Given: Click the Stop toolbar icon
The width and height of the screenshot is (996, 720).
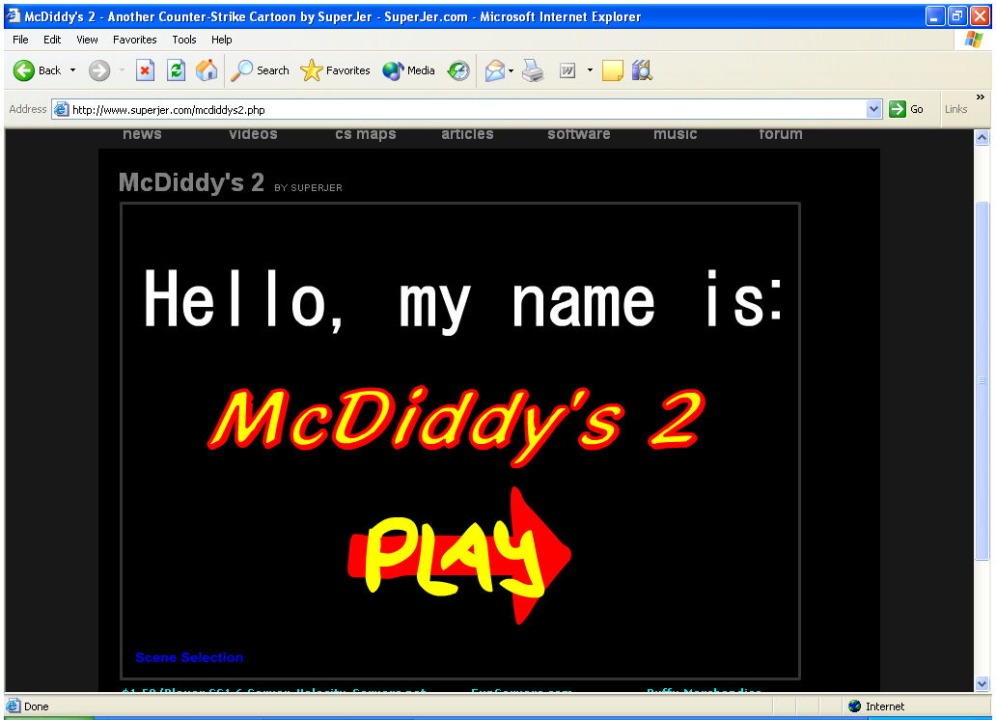Looking at the screenshot, I should point(146,69).
